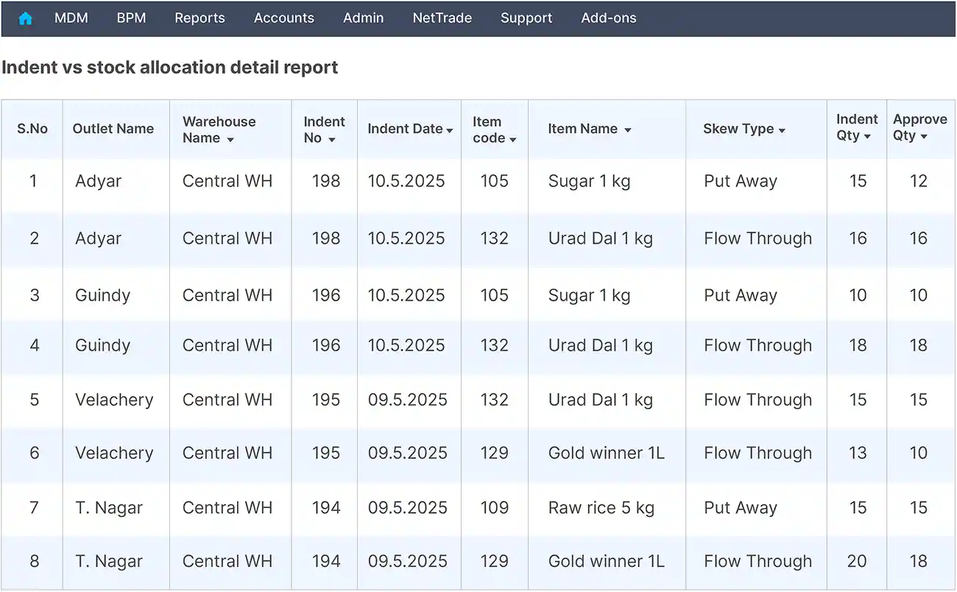The height and width of the screenshot is (592, 957).
Task: Open the Support menu
Action: [526, 18]
